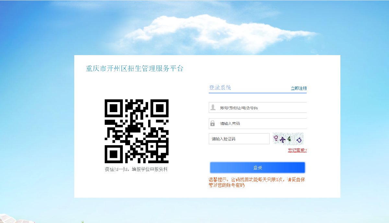This screenshot has width=389, height=223.
Task: Open the 立即注册 register link
Action: point(299,88)
